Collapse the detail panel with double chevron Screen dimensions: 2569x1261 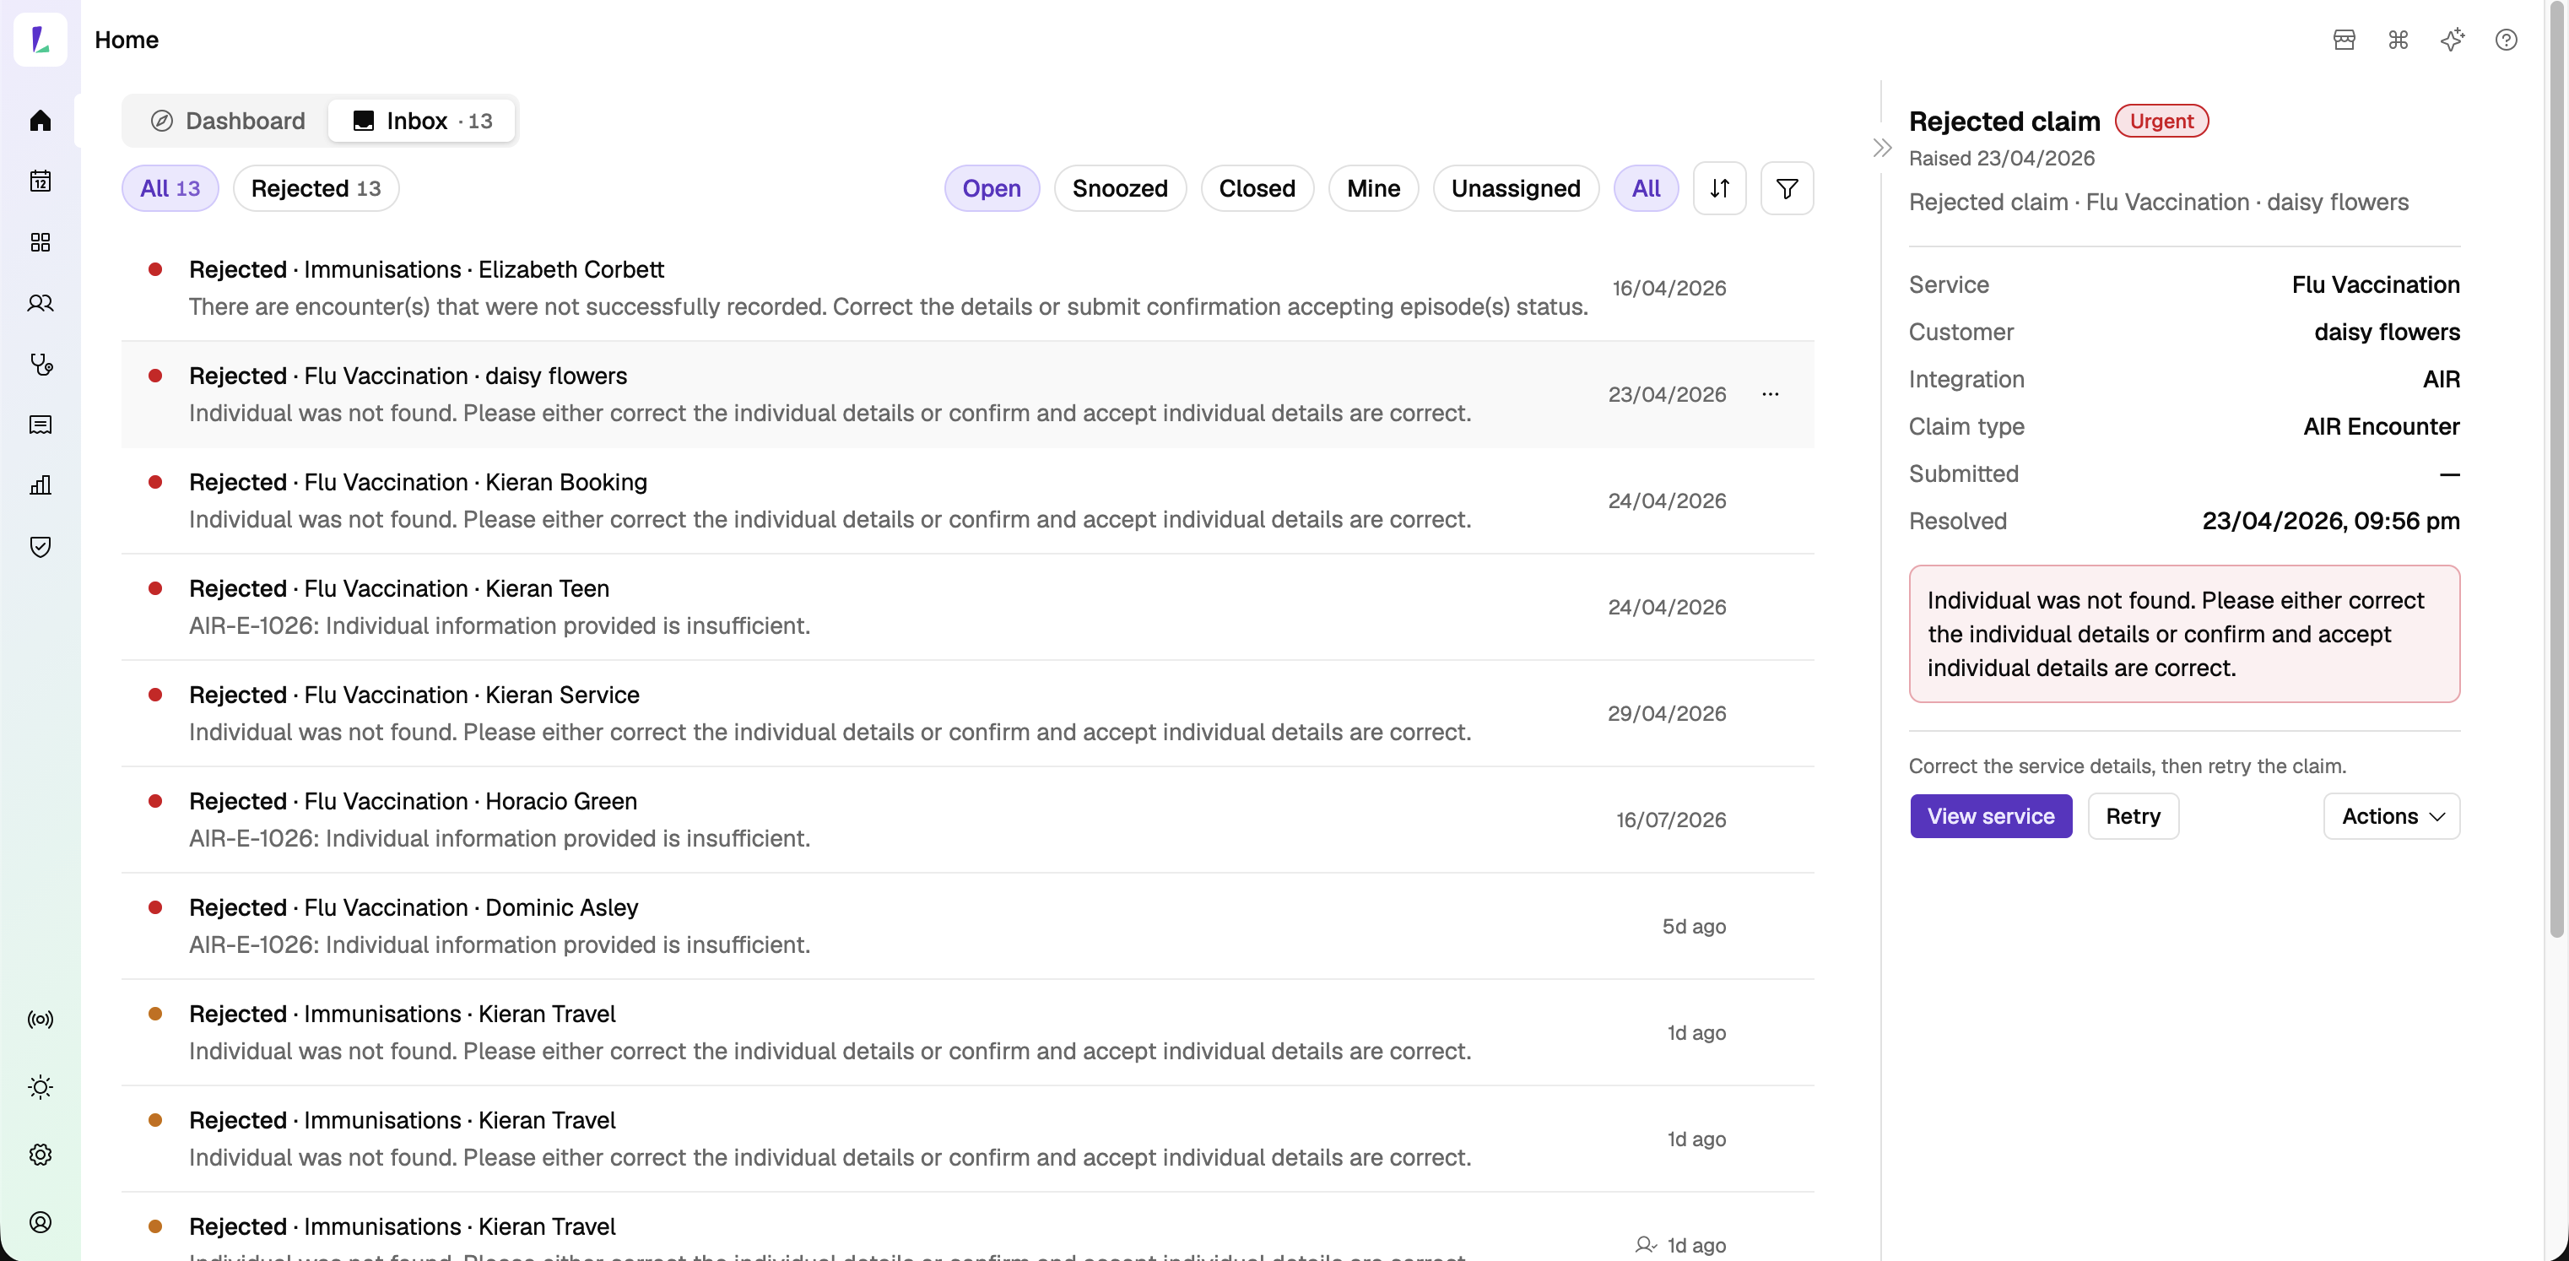[1882, 149]
